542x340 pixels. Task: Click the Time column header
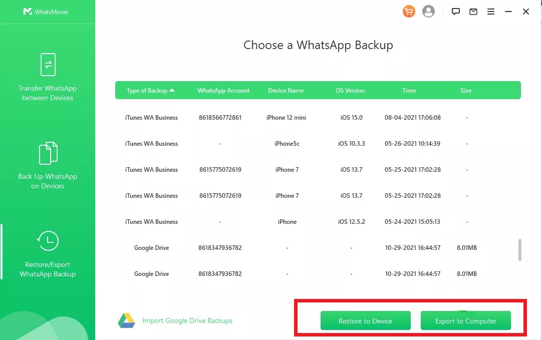click(x=409, y=91)
